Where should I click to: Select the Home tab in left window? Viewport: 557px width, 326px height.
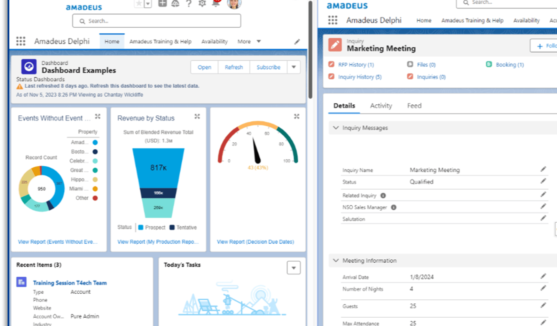point(112,41)
